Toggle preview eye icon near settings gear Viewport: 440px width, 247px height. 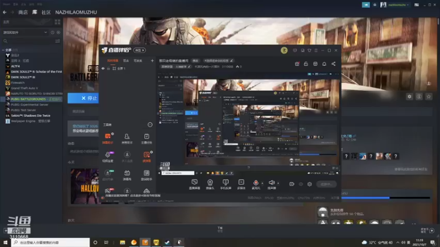coord(301,184)
